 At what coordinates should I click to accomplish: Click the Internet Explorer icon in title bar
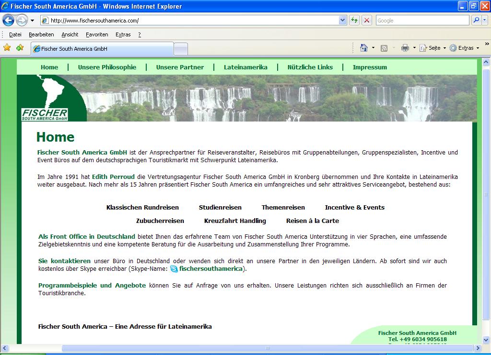(5, 6)
